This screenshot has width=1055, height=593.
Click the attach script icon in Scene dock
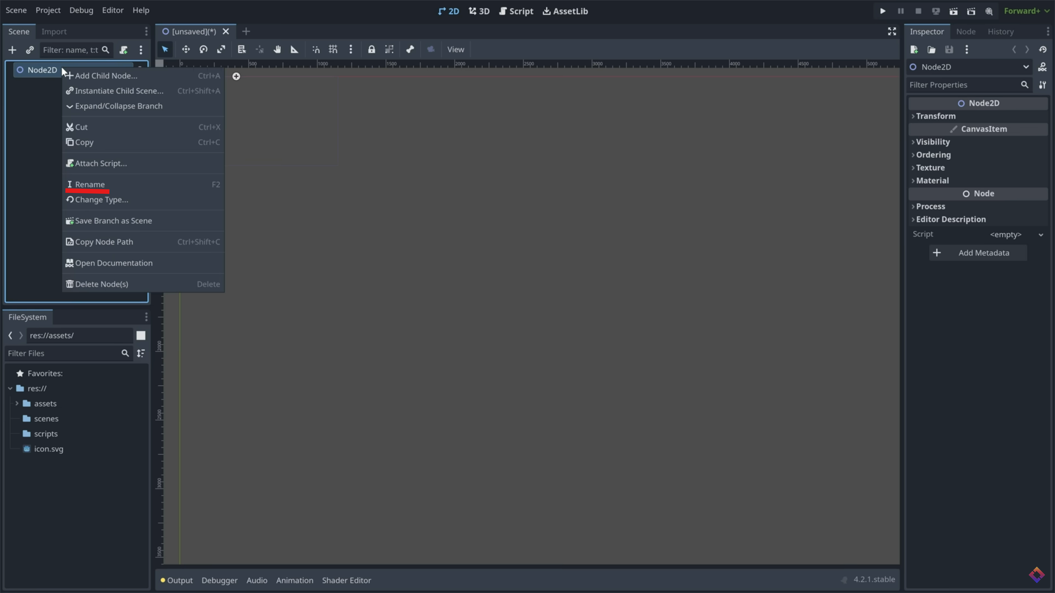123,50
